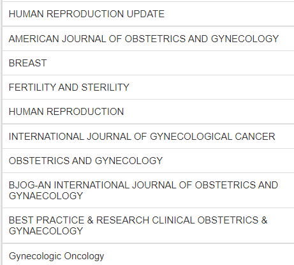Screen dimensions: 294x265
Task: Click the word CLINICAL in BEST PRACTICE entry
Action: click(x=173, y=220)
